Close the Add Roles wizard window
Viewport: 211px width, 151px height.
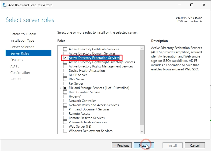click(204, 5)
